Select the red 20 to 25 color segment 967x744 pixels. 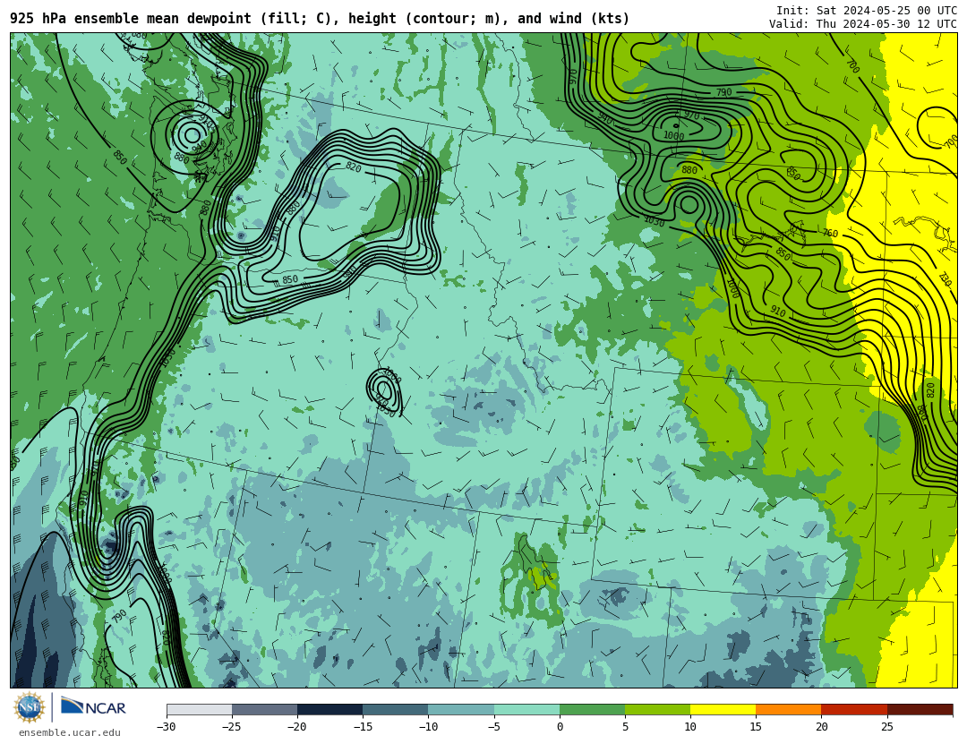[854, 709]
